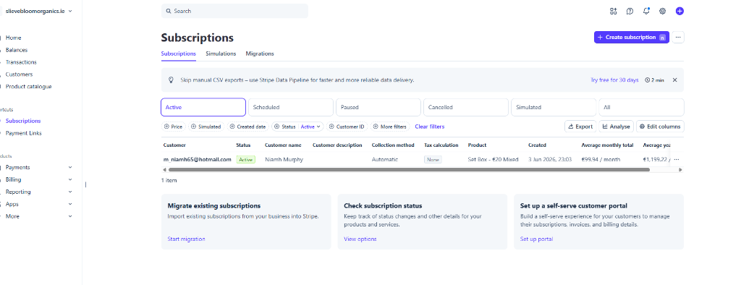Select the Subscriptions tab
741x285 pixels.
coord(178,54)
